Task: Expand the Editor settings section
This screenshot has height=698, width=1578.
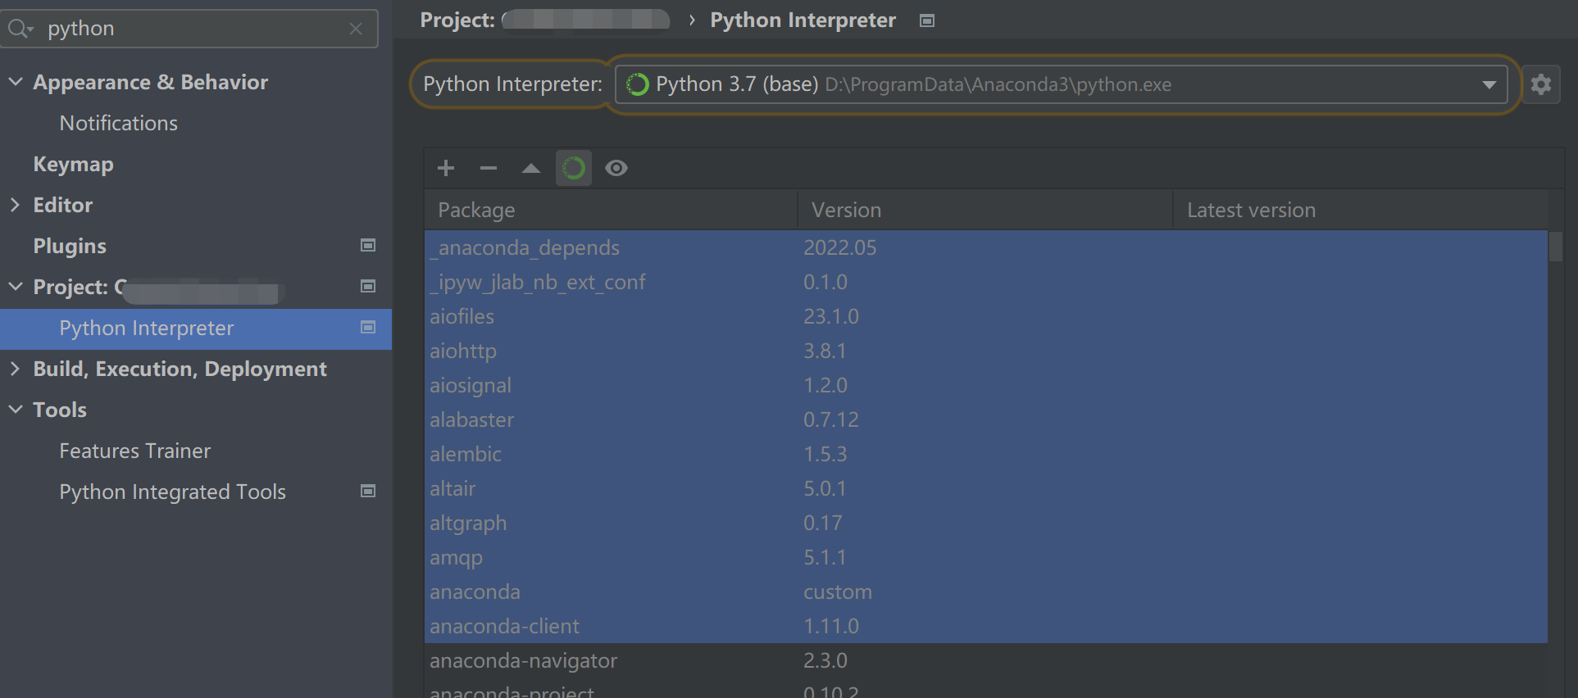Action: [x=16, y=205]
